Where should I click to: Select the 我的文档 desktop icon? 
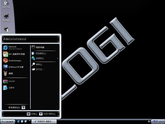point(6,4)
